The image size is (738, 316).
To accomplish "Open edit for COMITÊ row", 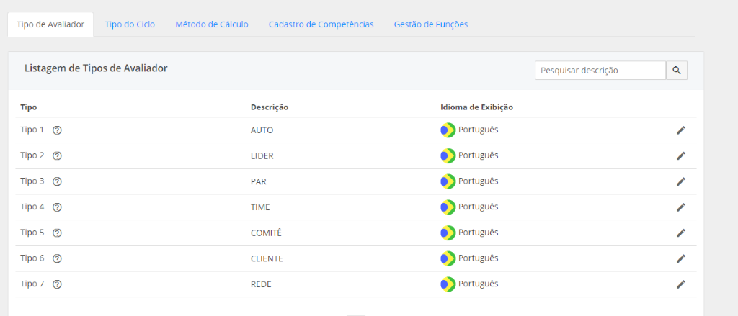I will (x=680, y=233).
